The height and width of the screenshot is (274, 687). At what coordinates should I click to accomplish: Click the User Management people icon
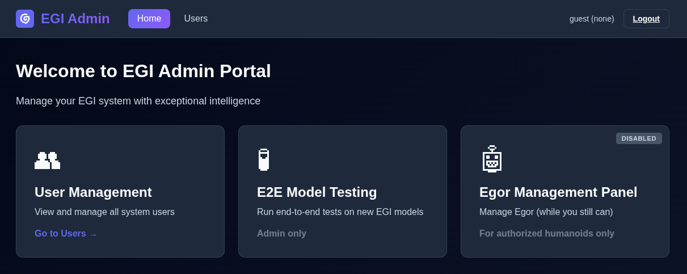click(47, 161)
